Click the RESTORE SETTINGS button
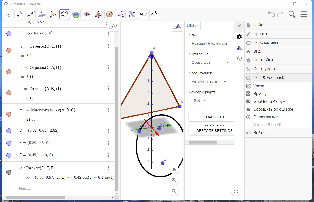314x202 pixels. click(211, 131)
